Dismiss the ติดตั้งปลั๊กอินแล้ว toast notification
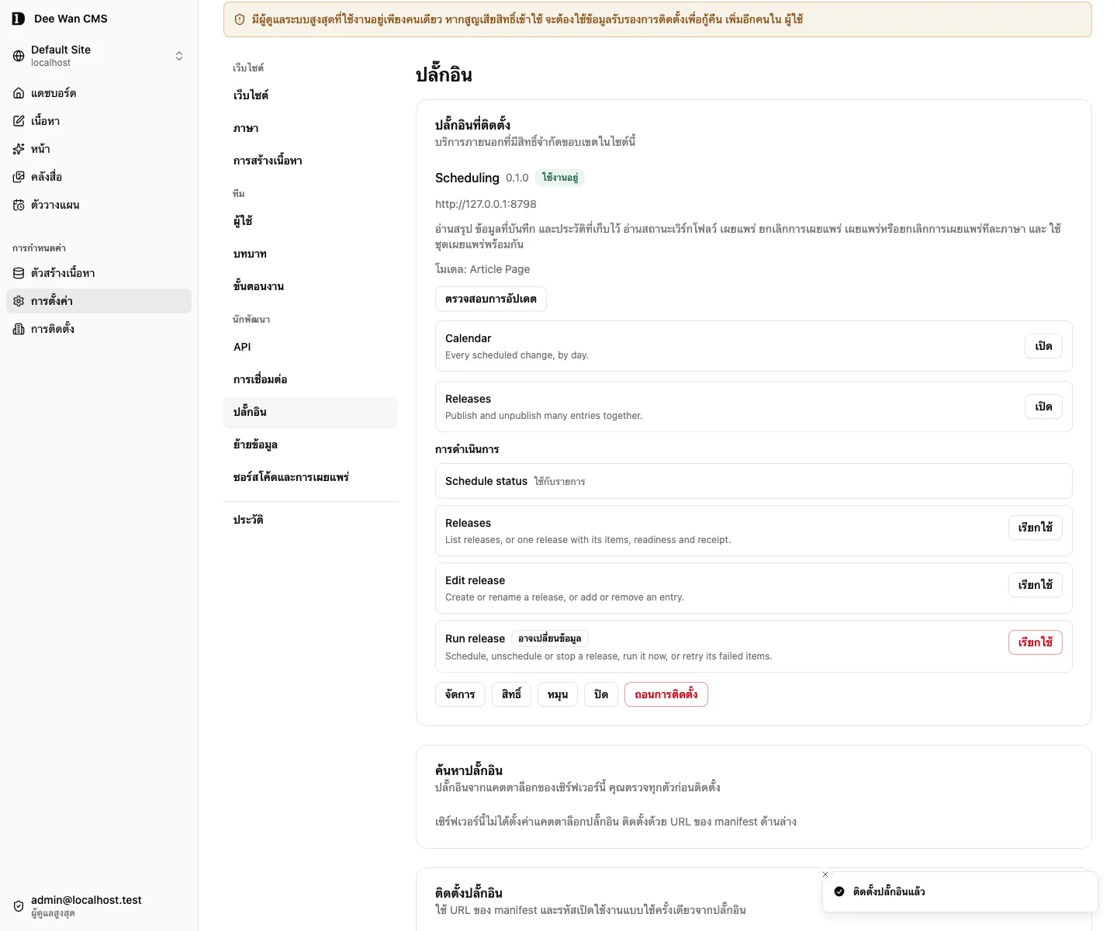Image resolution: width=1117 pixels, height=931 pixels. click(x=825, y=874)
